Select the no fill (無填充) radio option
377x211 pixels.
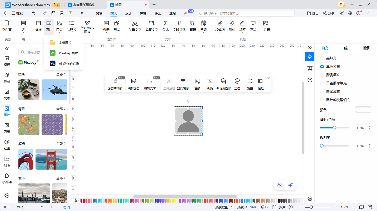tap(322, 58)
